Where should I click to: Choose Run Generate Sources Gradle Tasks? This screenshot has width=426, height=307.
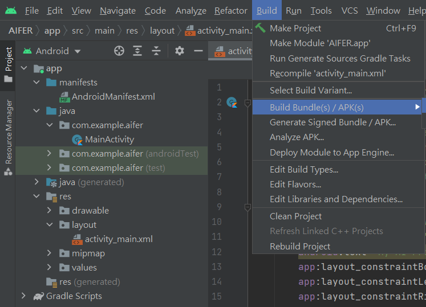[x=338, y=58]
